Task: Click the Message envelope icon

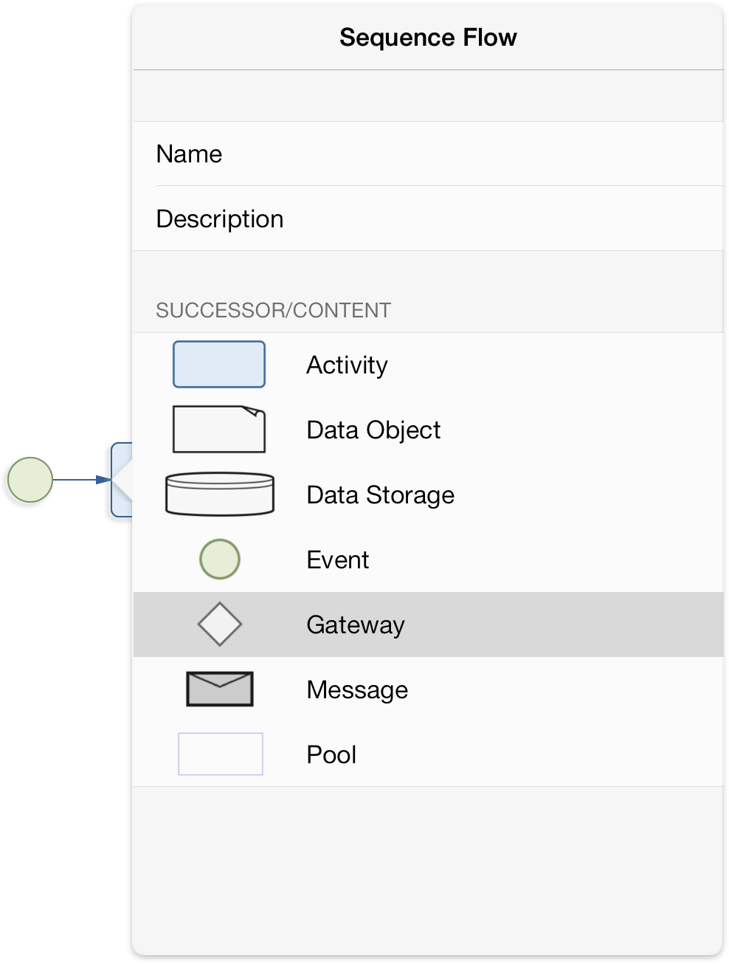Action: tap(220, 689)
